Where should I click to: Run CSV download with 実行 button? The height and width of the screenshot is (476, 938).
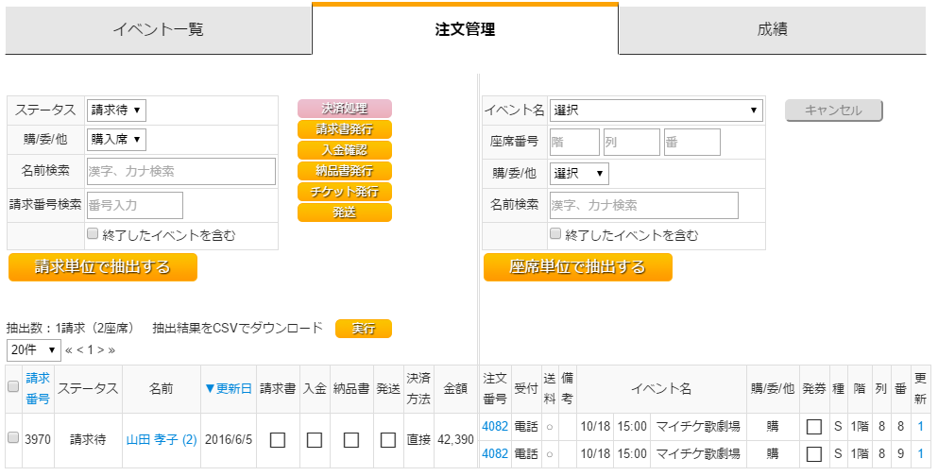[364, 329]
